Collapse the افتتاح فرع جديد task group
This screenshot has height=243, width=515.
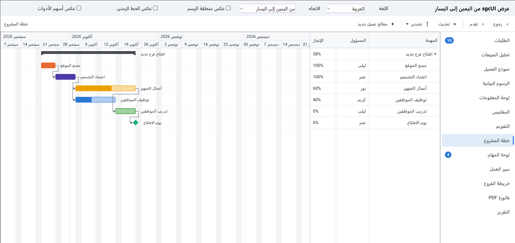click(x=435, y=54)
